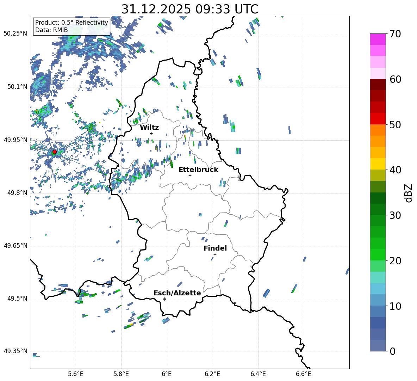Click the 10 value on colorbar

click(395, 306)
